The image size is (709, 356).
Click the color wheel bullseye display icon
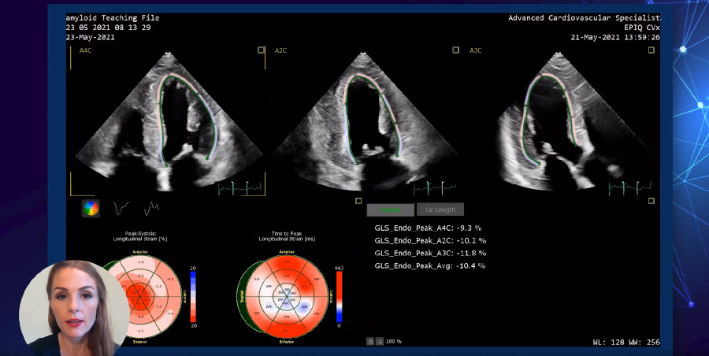coord(91,209)
